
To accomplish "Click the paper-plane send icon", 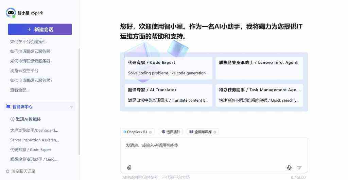I will click(299, 167).
